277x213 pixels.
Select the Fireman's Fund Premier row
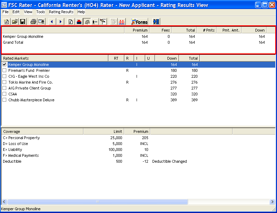138,70
